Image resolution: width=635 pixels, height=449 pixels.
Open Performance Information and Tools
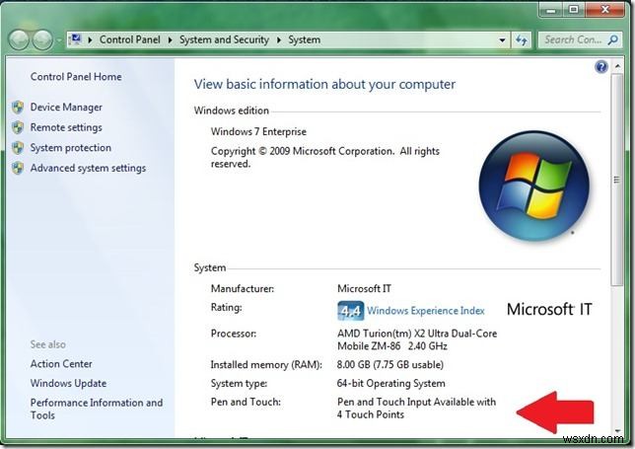point(97,409)
